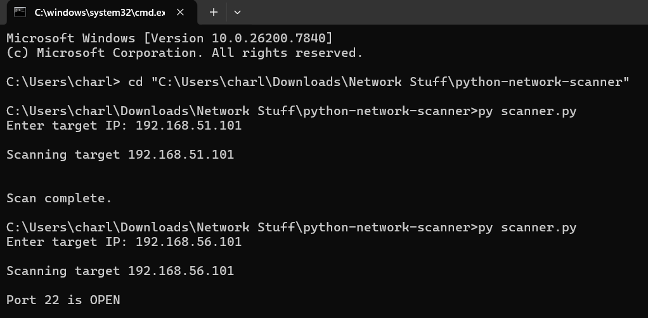Viewport: 648px width, 318px height.
Task: Click the Port 22 is OPEN line
Action: (x=63, y=300)
